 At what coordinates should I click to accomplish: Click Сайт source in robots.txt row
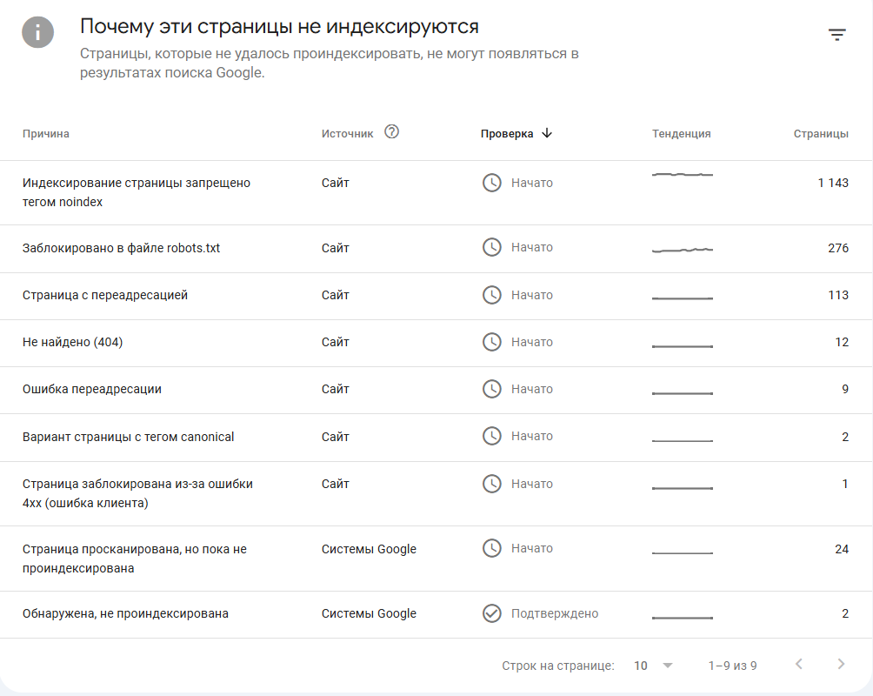pos(335,248)
